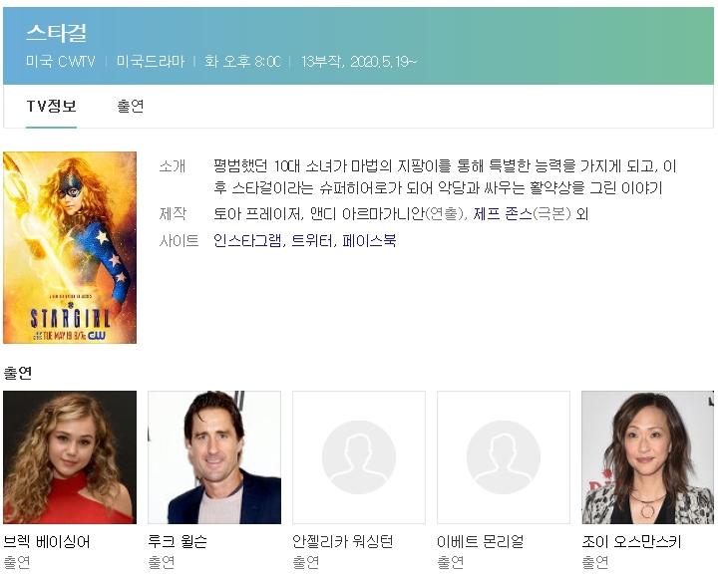Open the 트위터 site link
The width and height of the screenshot is (726, 582).
[312, 240]
